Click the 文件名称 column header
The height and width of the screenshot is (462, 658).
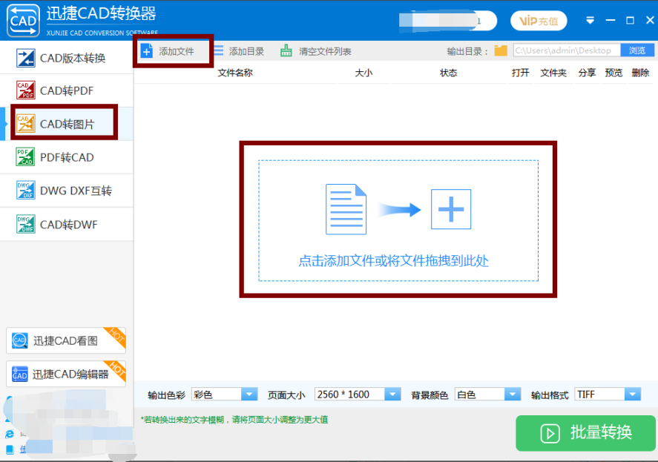point(235,73)
